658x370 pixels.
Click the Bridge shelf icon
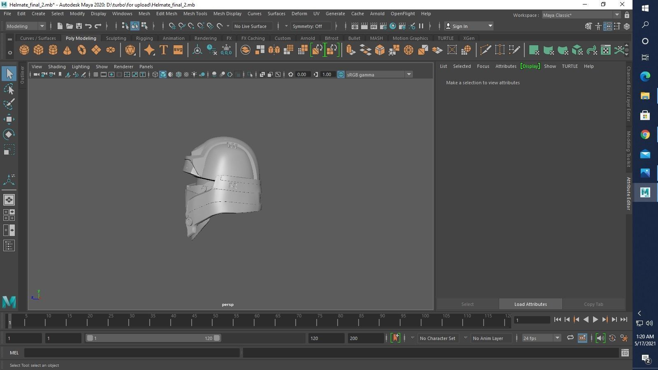tap(365, 50)
